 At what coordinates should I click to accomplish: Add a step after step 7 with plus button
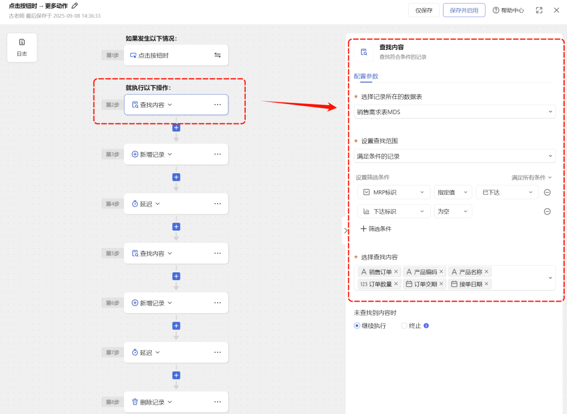pos(176,375)
